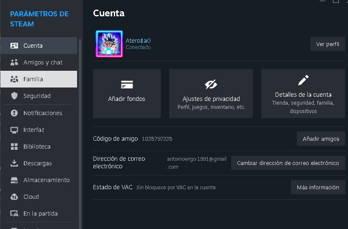
Task: Go to Seguridad settings
Action: (x=39, y=96)
